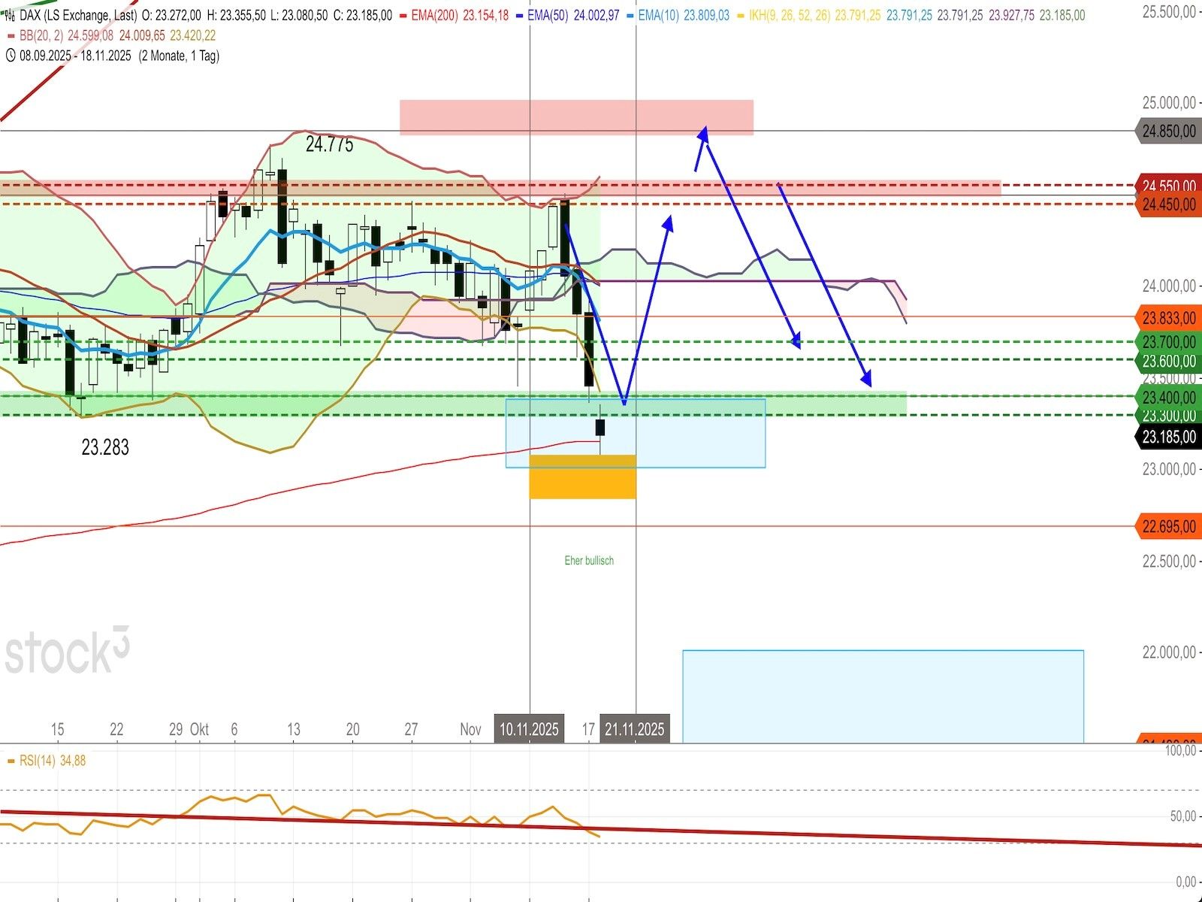1202x902 pixels.
Task: Click the orange 23.833,00 price tag
Action: tap(1168, 319)
